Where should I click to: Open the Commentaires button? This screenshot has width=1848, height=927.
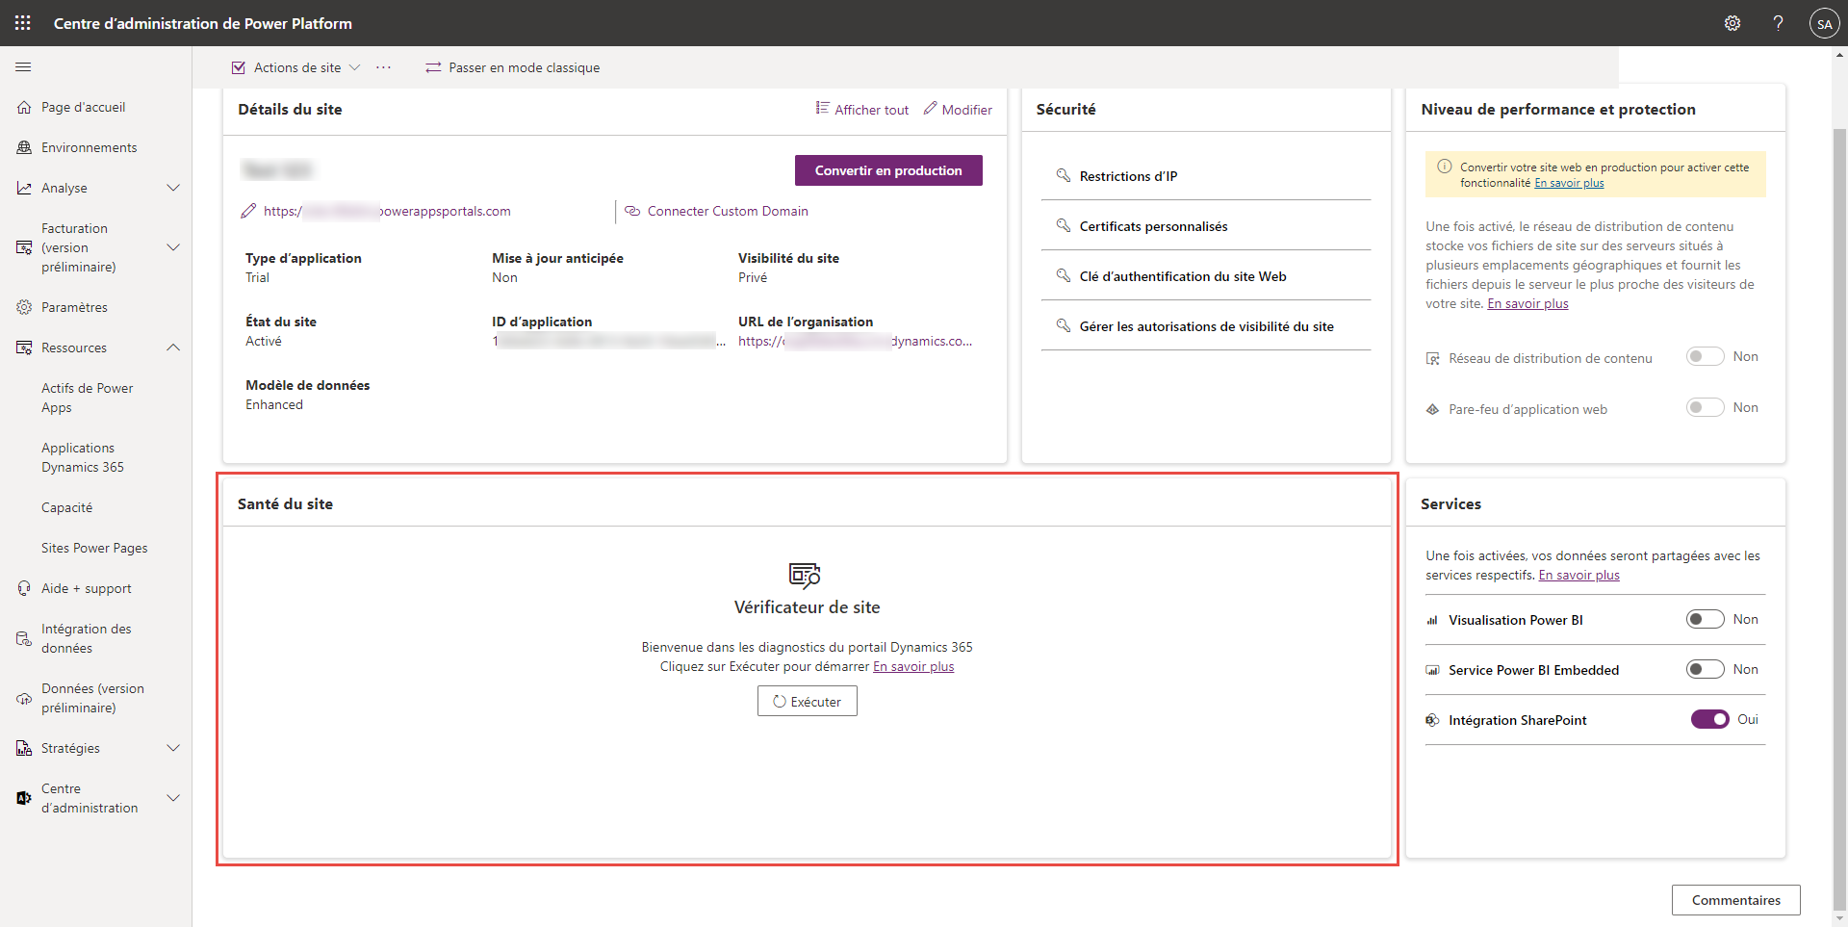[x=1735, y=900]
